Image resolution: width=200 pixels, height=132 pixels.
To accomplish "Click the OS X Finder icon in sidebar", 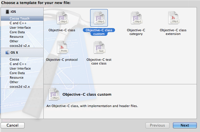I will (7, 53).
